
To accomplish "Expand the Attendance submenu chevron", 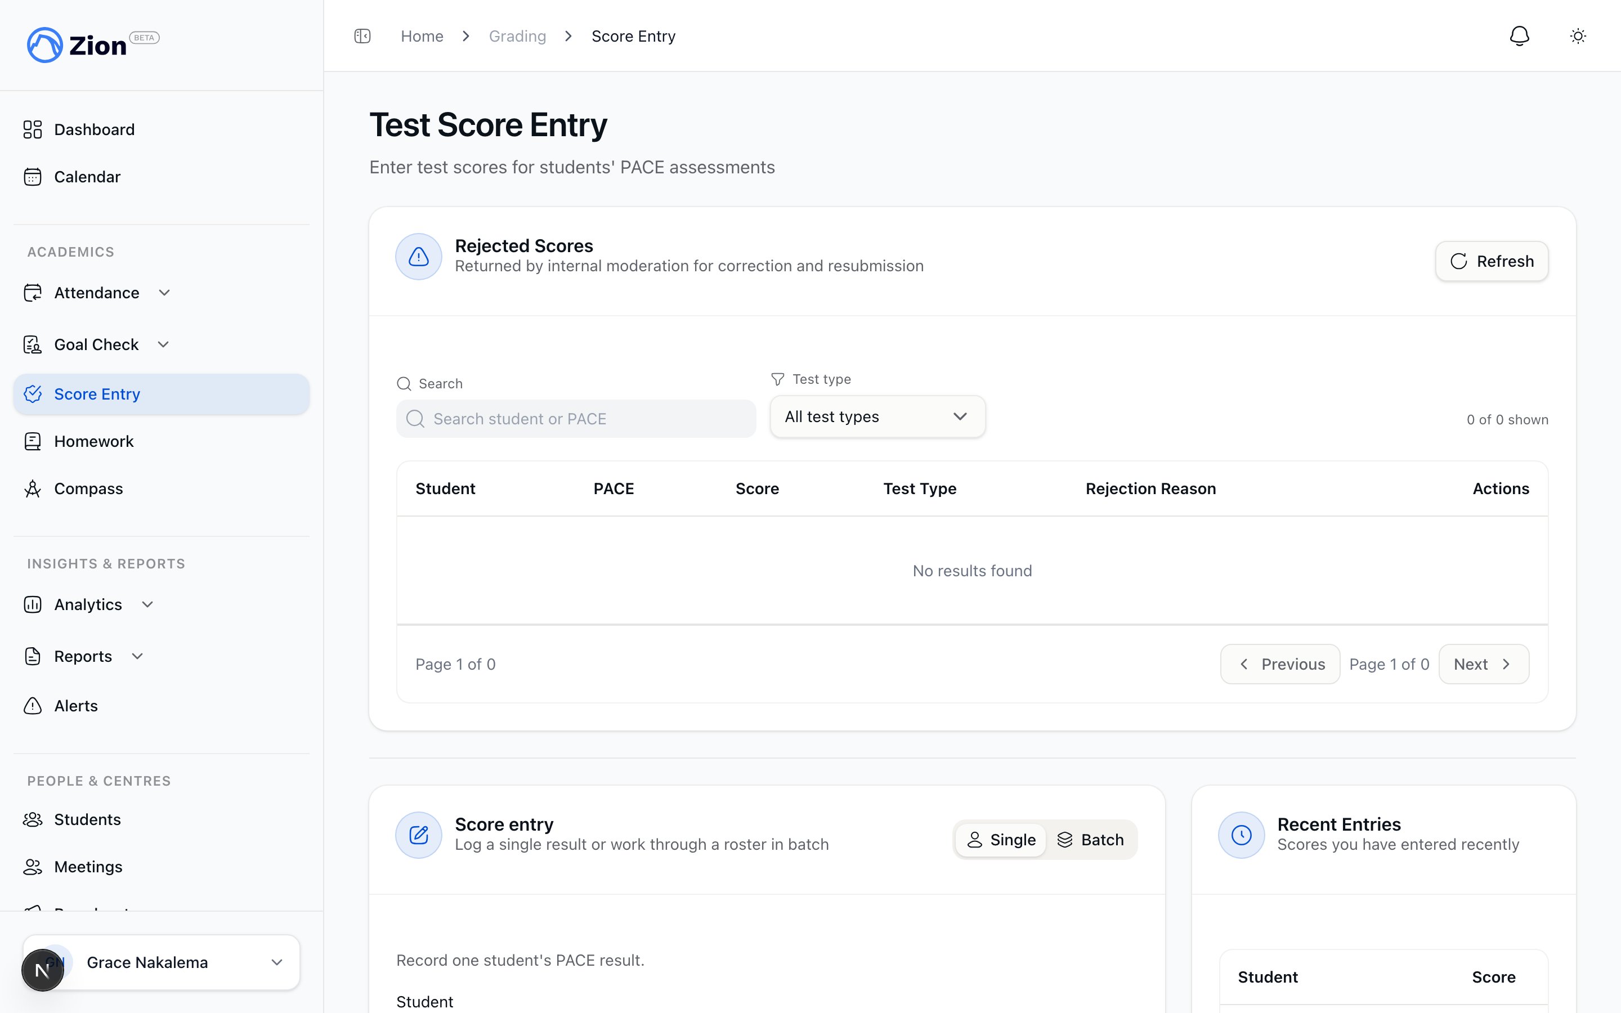I will coord(164,293).
